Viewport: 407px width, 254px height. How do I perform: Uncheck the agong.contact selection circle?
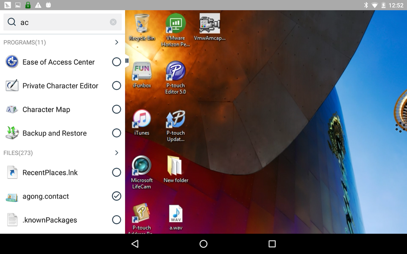coord(117,196)
